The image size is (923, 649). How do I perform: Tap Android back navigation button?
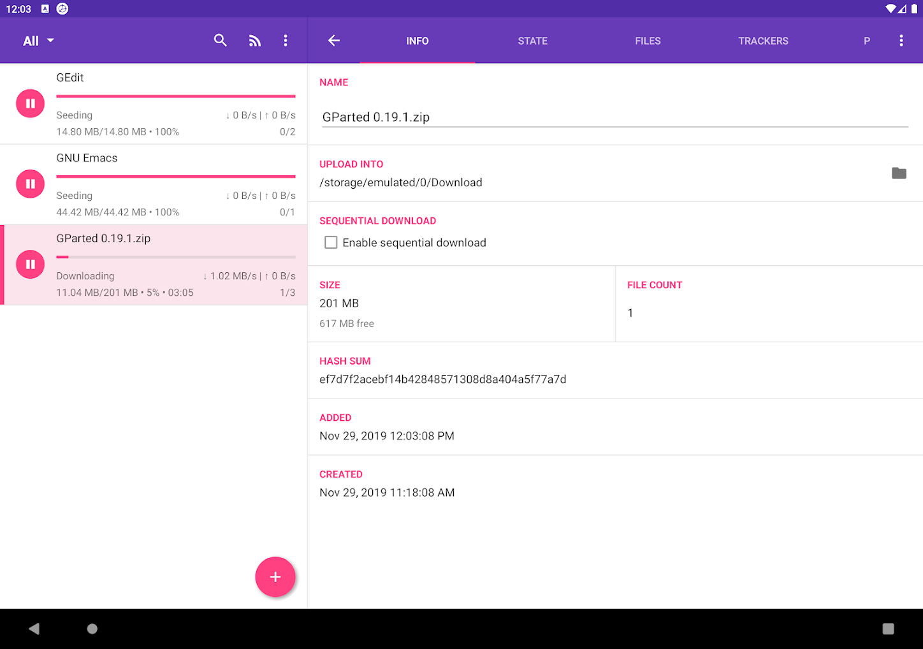tap(34, 629)
